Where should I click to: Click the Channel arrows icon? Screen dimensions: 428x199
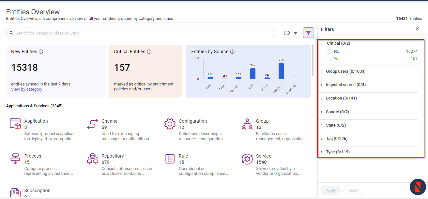(93, 124)
